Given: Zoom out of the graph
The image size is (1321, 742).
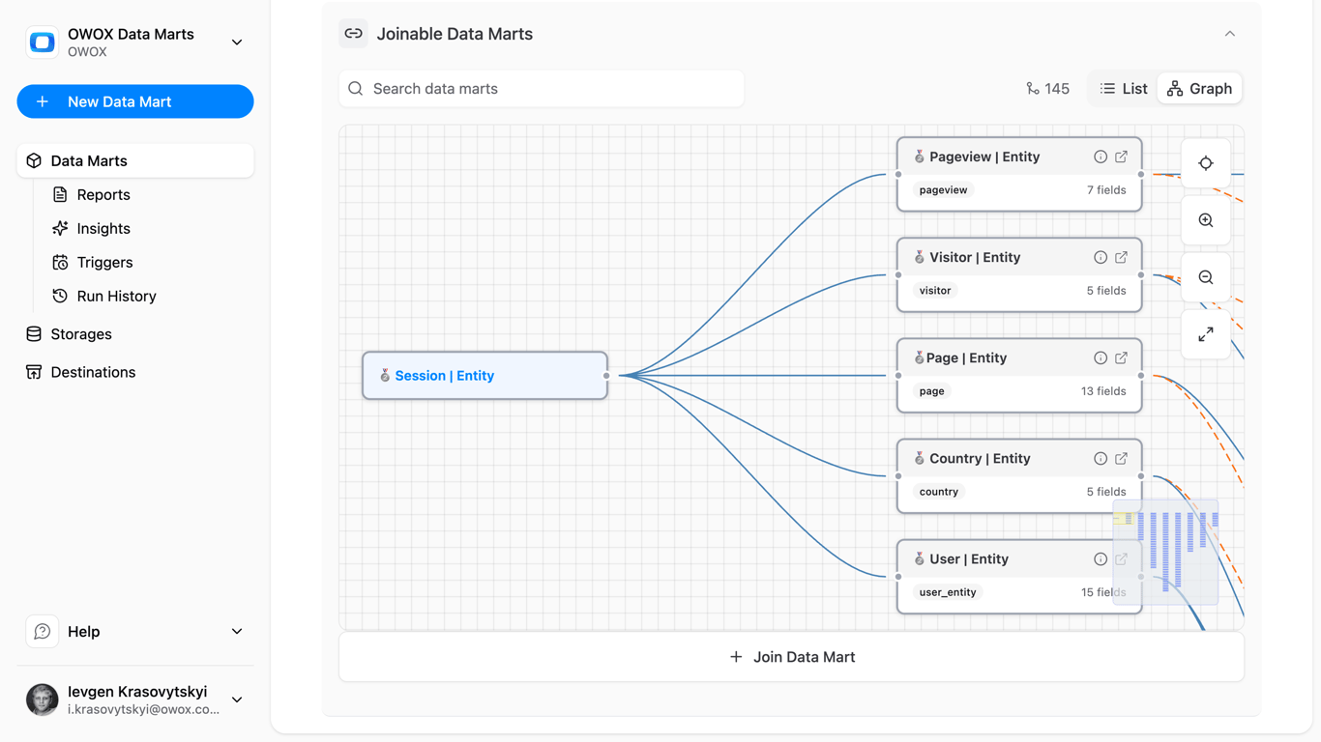Looking at the screenshot, I should (x=1206, y=277).
